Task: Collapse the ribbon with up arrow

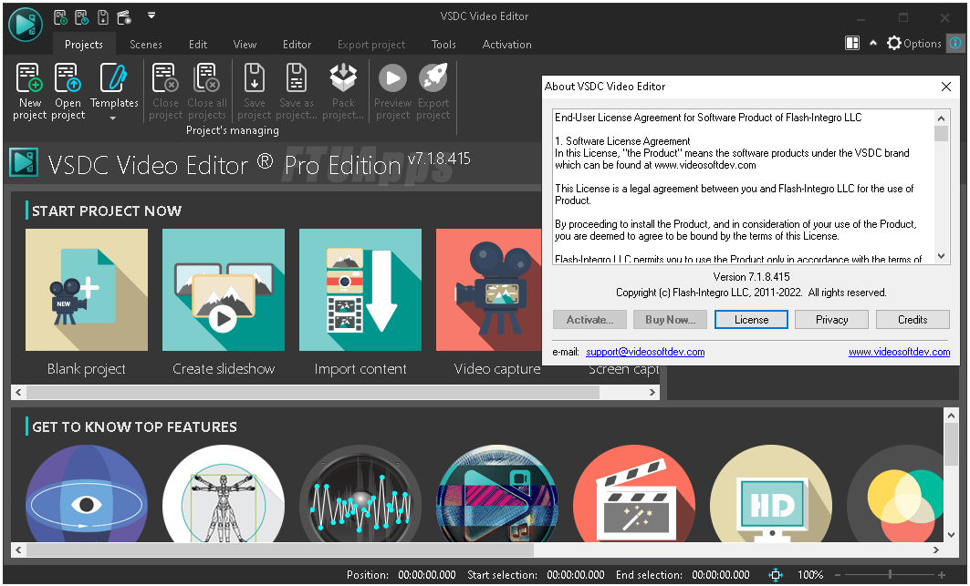Action: (x=873, y=43)
